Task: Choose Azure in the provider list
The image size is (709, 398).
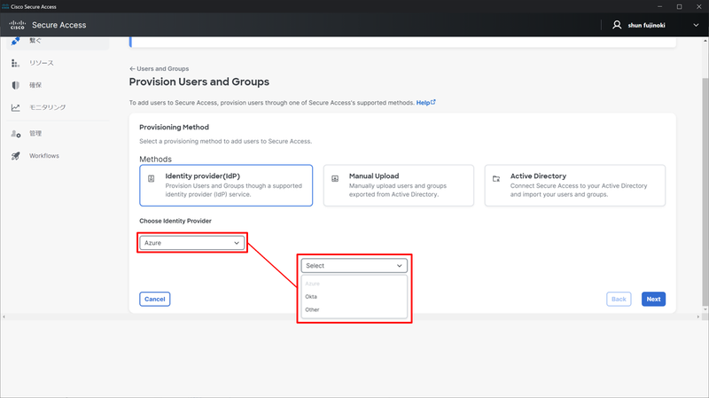Action: coord(313,284)
